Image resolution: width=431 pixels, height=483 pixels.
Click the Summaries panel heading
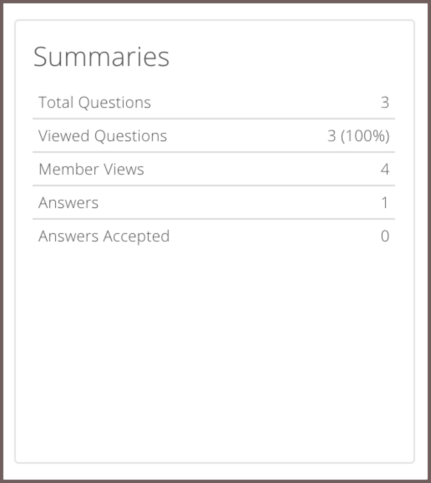pos(101,57)
